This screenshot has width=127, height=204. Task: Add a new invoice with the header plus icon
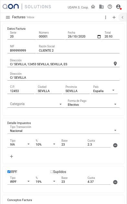click(x=114, y=17)
